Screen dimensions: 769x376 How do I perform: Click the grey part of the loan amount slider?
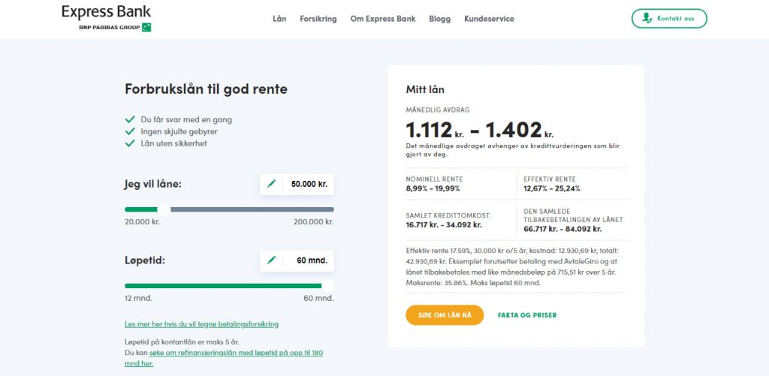click(x=252, y=209)
